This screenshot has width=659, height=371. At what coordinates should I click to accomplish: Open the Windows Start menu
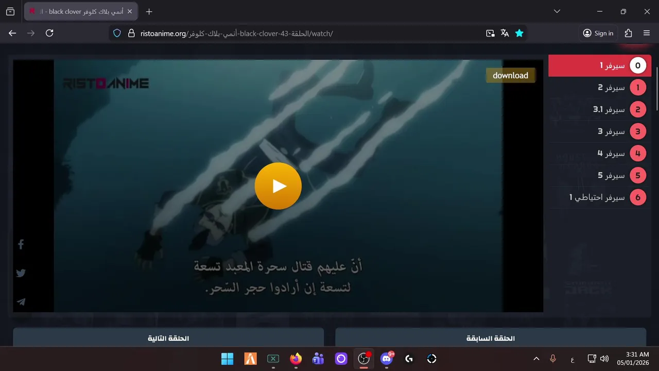pos(227,359)
